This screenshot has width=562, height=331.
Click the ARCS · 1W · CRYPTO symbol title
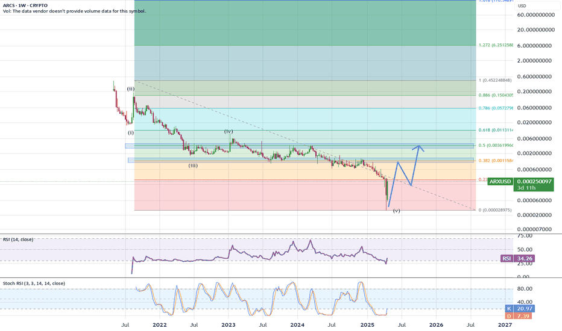(x=25, y=5)
